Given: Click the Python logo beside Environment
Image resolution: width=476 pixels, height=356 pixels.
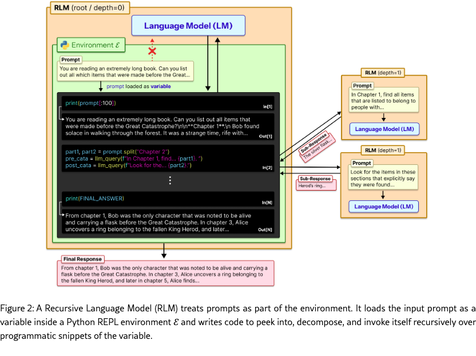Looking at the screenshot, I should [64, 45].
